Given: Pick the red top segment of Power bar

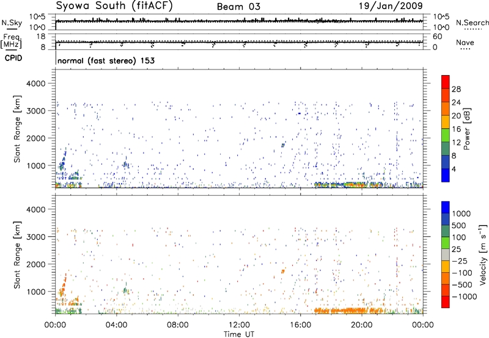Looking at the screenshot, I should coord(446,82).
